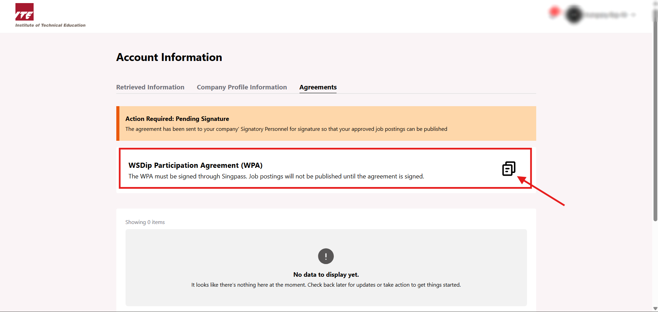Click the scrollbar down arrow
Screen dimensions: 658x312
tap(655, 309)
